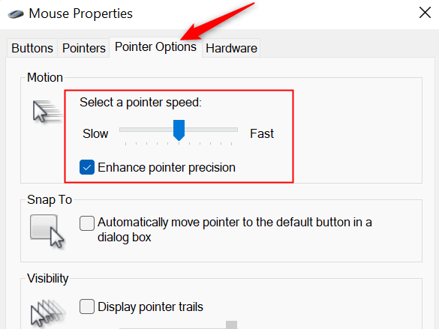Select the Pointer Options tab
Image resolution: width=439 pixels, height=329 pixels.
pyautogui.click(x=155, y=47)
